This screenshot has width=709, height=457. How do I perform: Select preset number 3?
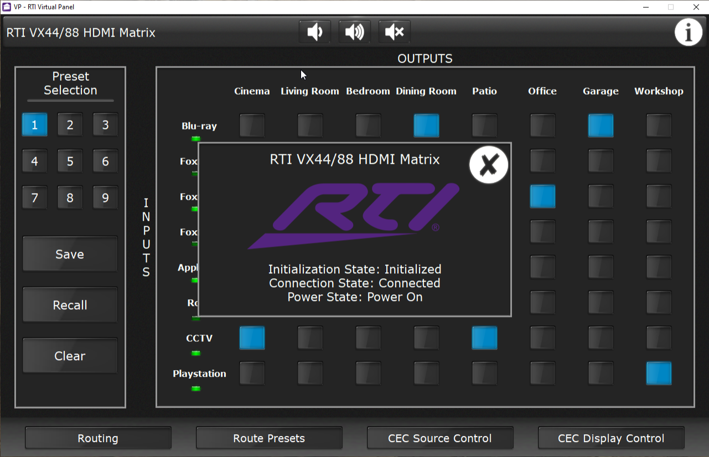pos(105,125)
